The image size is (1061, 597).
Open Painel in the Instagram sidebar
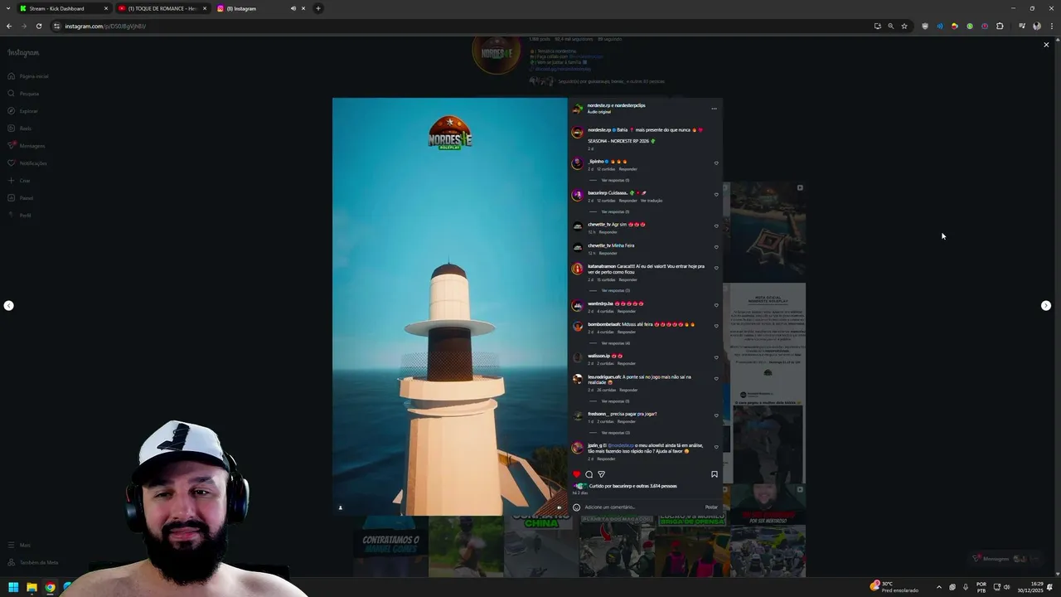tap(21, 198)
